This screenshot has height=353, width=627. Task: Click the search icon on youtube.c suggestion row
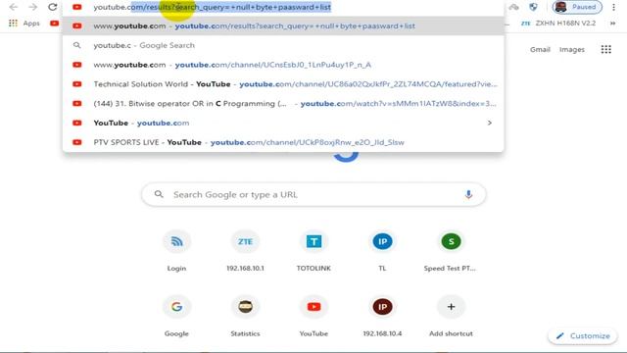point(76,45)
